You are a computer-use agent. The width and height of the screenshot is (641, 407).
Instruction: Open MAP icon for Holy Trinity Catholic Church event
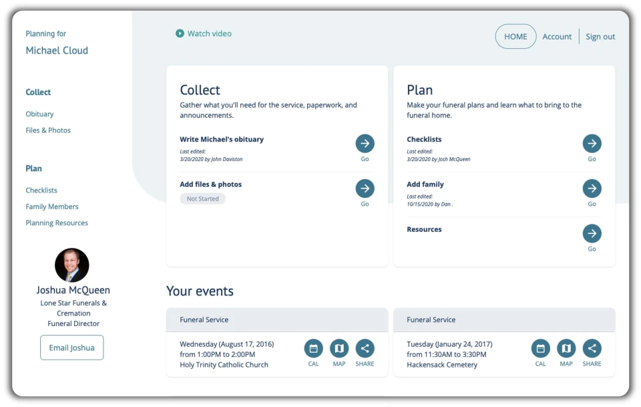(339, 348)
